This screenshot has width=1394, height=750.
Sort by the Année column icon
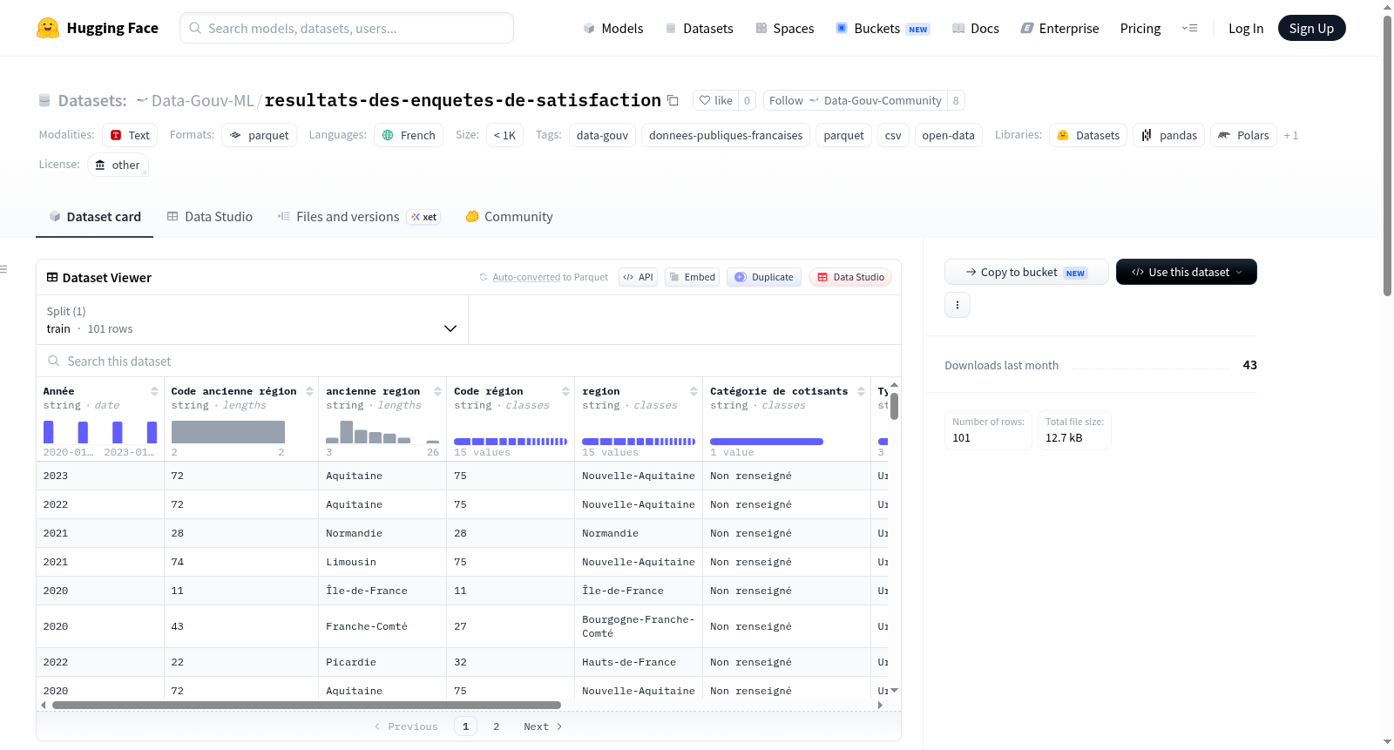(154, 391)
